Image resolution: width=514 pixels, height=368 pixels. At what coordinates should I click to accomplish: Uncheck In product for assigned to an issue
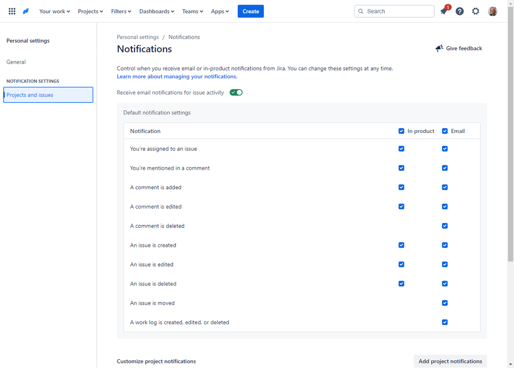click(401, 149)
